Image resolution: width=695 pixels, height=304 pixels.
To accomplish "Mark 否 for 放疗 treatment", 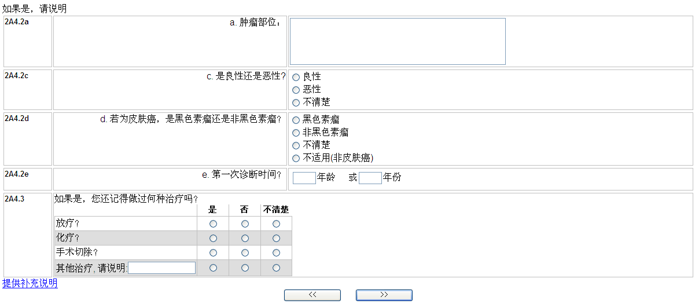I will [245, 224].
